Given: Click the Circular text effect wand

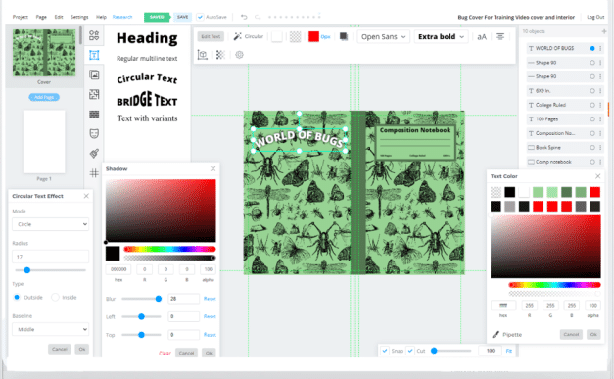Looking at the screenshot, I should pos(249,36).
